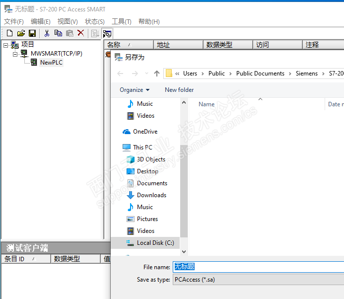Collapse the 项目 tree root node
The image size is (344, 299).
pos(5,45)
